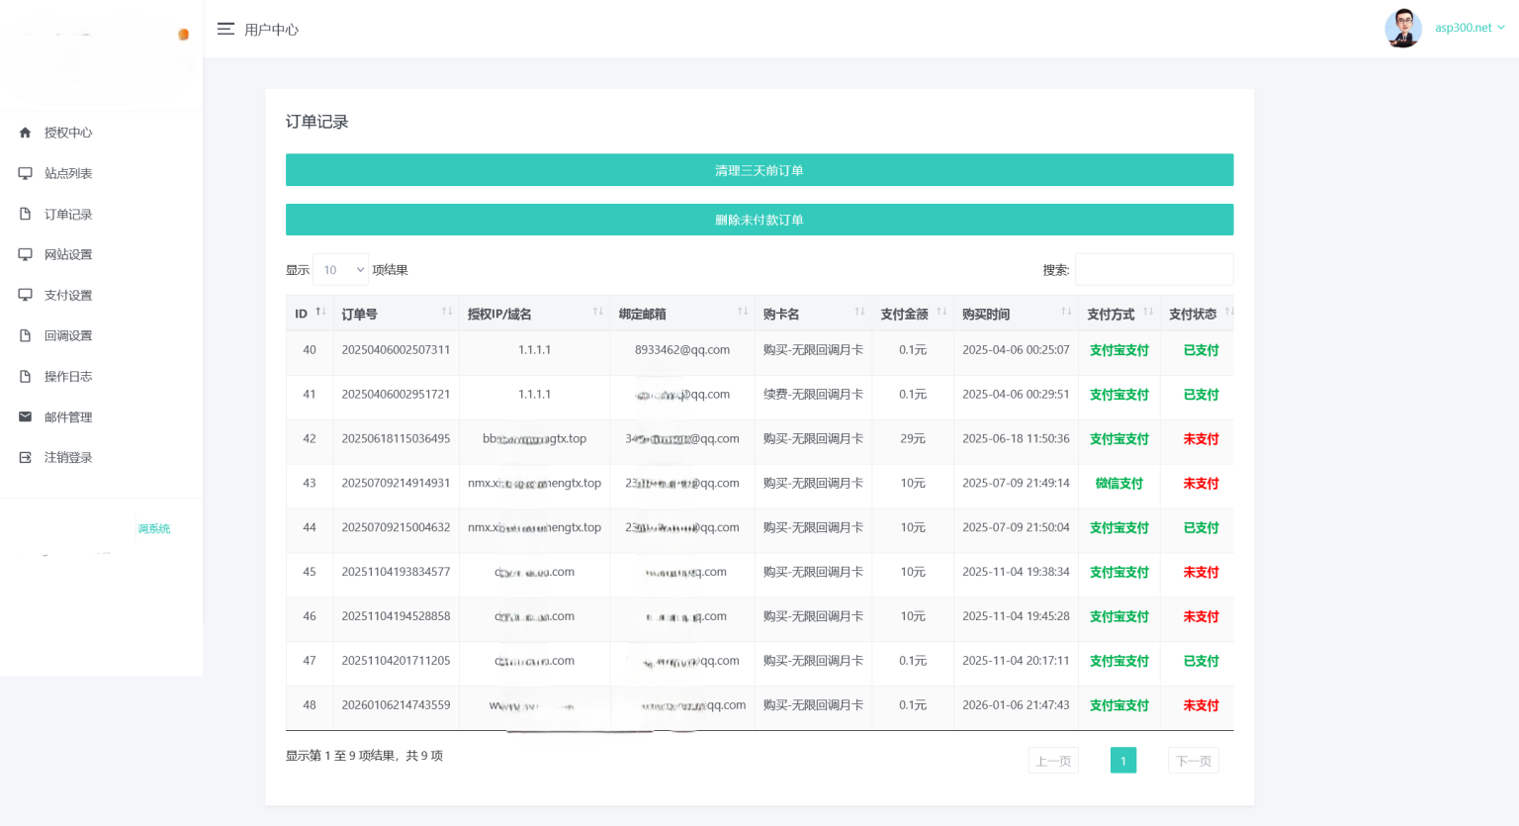
Task: Click inside the 搜索 search field
Action: click(x=1154, y=268)
